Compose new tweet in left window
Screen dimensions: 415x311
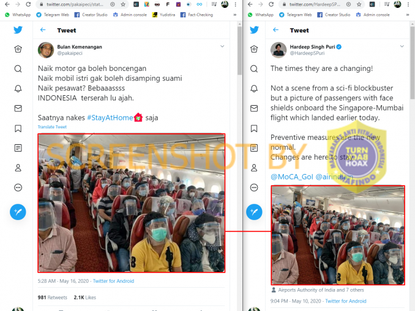18,212
